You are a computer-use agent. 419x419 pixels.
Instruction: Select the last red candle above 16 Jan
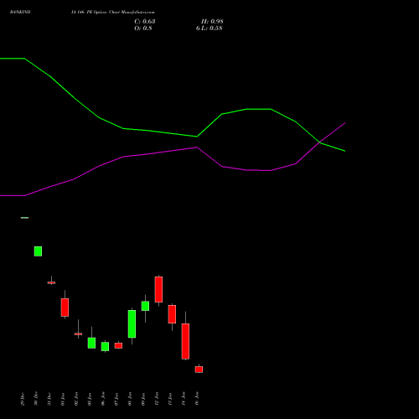(199, 370)
